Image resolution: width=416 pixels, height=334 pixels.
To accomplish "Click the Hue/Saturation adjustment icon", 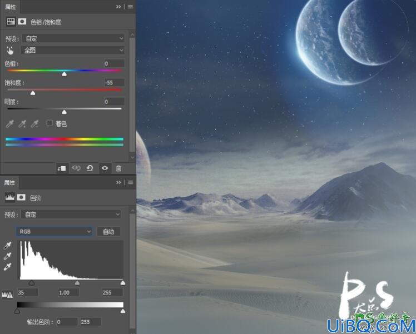I will pos(11,22).
